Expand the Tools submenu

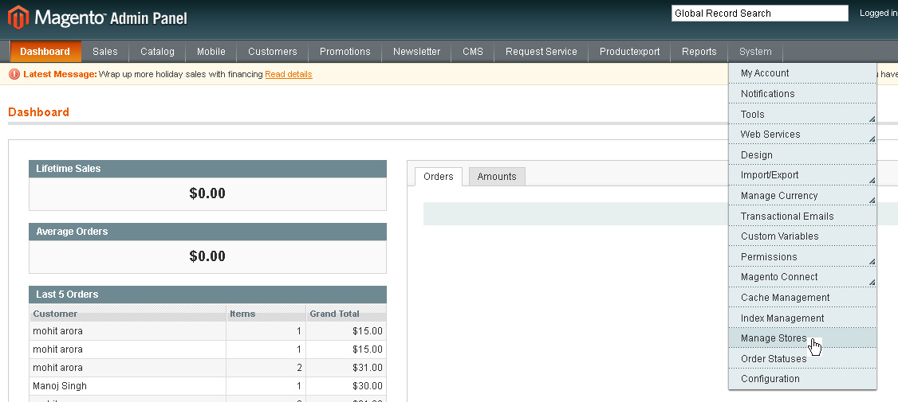tap(802, 115)
